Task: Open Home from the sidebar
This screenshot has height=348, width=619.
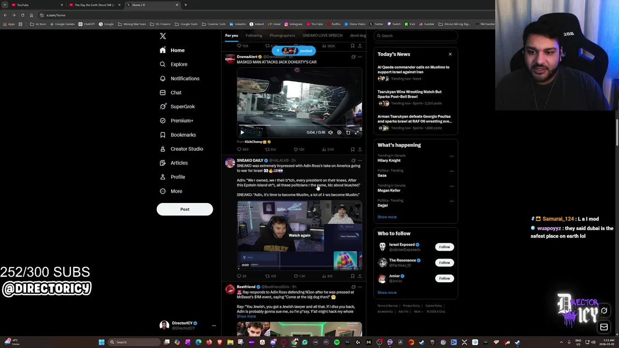Action: 172,50
